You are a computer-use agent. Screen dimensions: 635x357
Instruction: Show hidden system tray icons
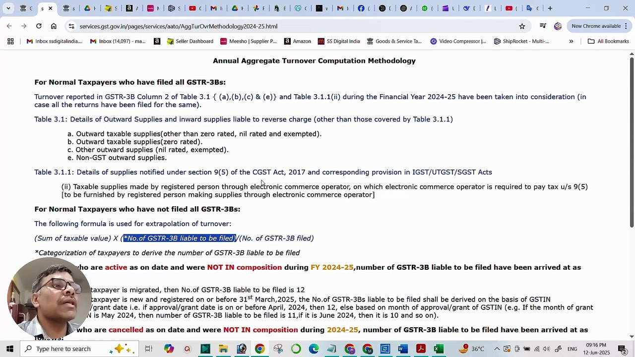(497, 349)
